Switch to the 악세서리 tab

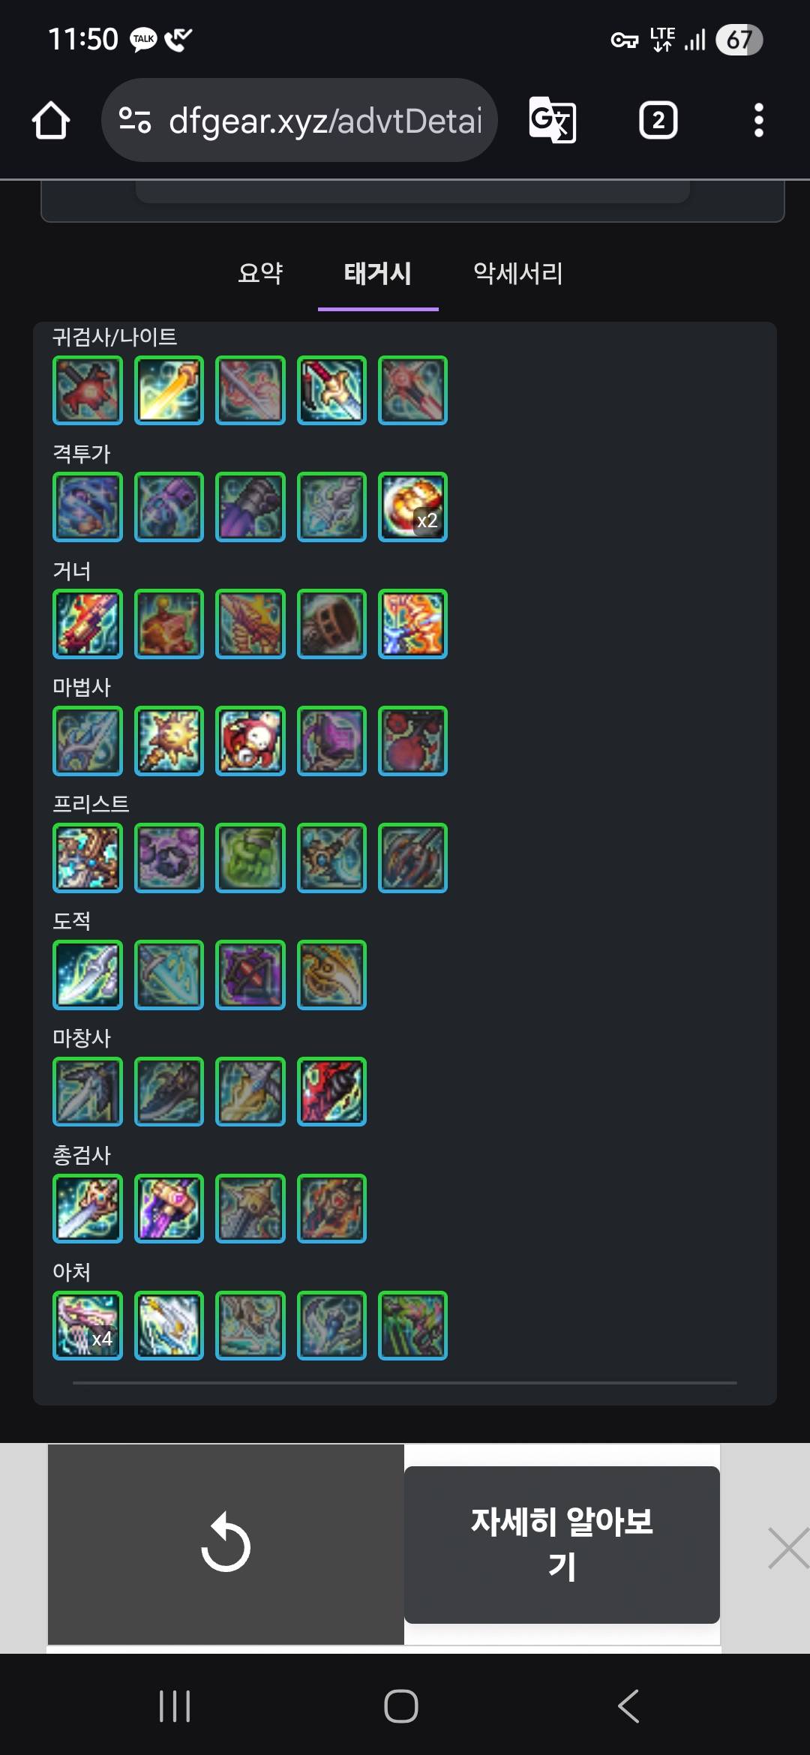pos(518,273)
